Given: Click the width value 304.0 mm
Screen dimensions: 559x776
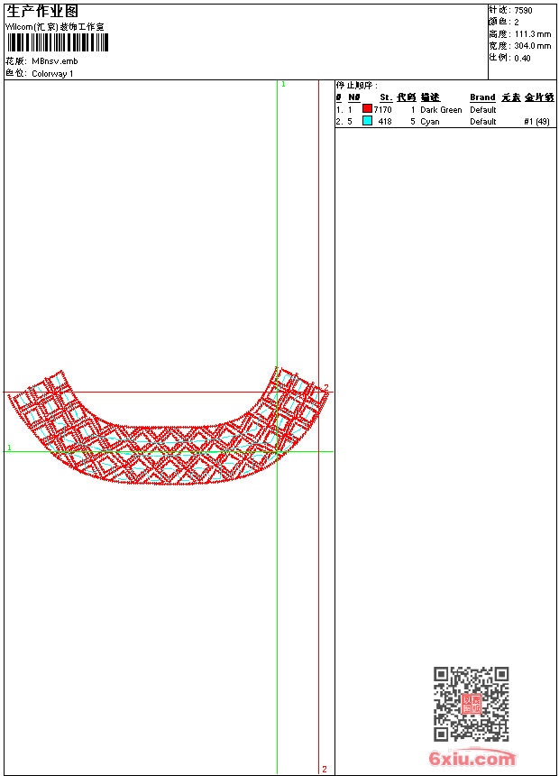Looking at the screenshot, I should coord(532,46).
